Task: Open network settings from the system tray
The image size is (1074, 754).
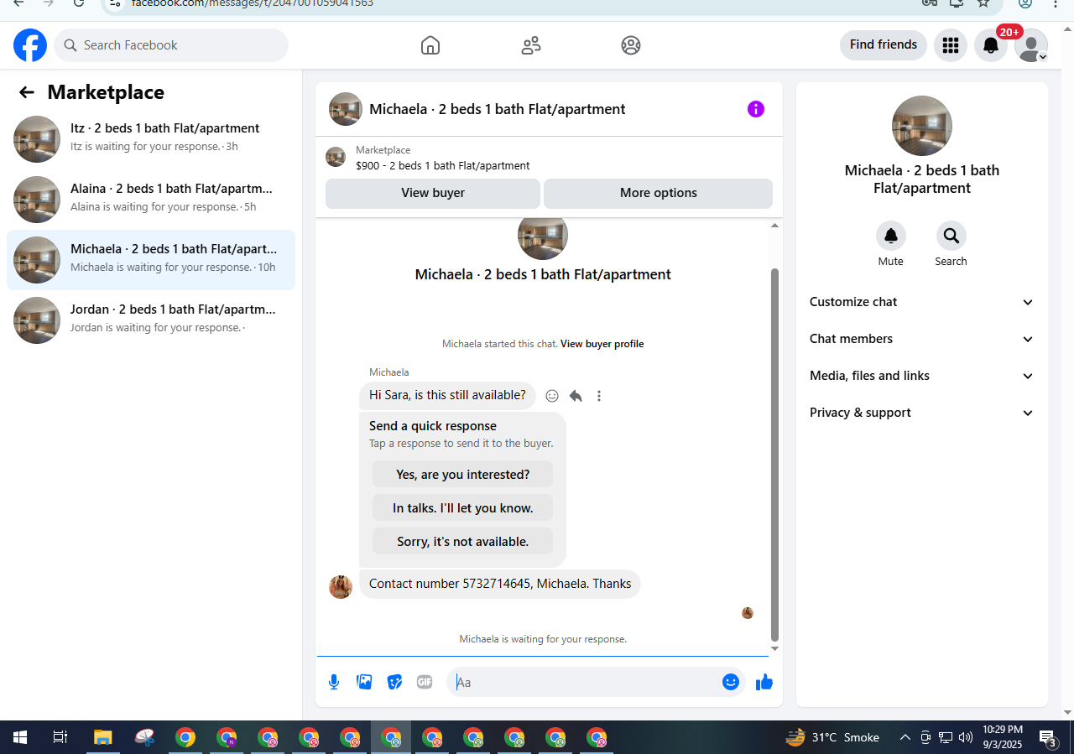Action: pyautogui.click(x=946, y=737)
